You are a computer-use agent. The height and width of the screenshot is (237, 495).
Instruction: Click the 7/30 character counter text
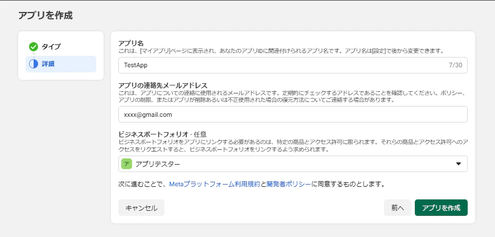tap(455, 66)
